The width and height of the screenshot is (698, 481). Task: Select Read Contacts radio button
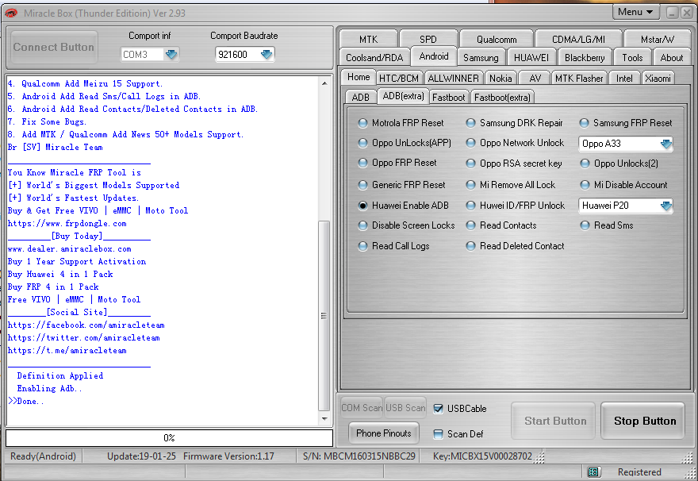pos(501,225)
